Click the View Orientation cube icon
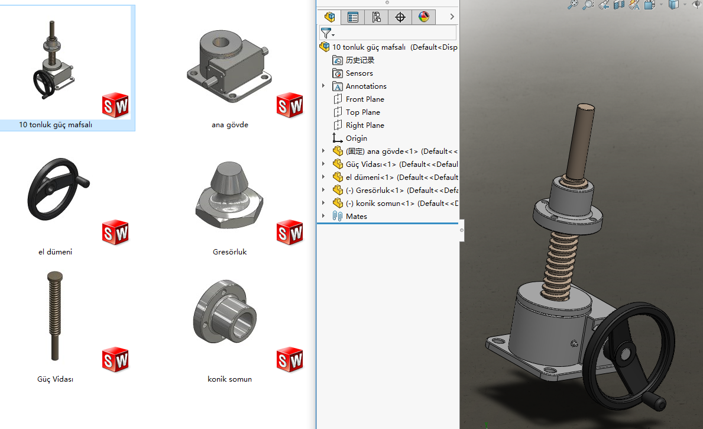This screenshot has height=429, width=703. pyautogui.click(x=649, y=5)
